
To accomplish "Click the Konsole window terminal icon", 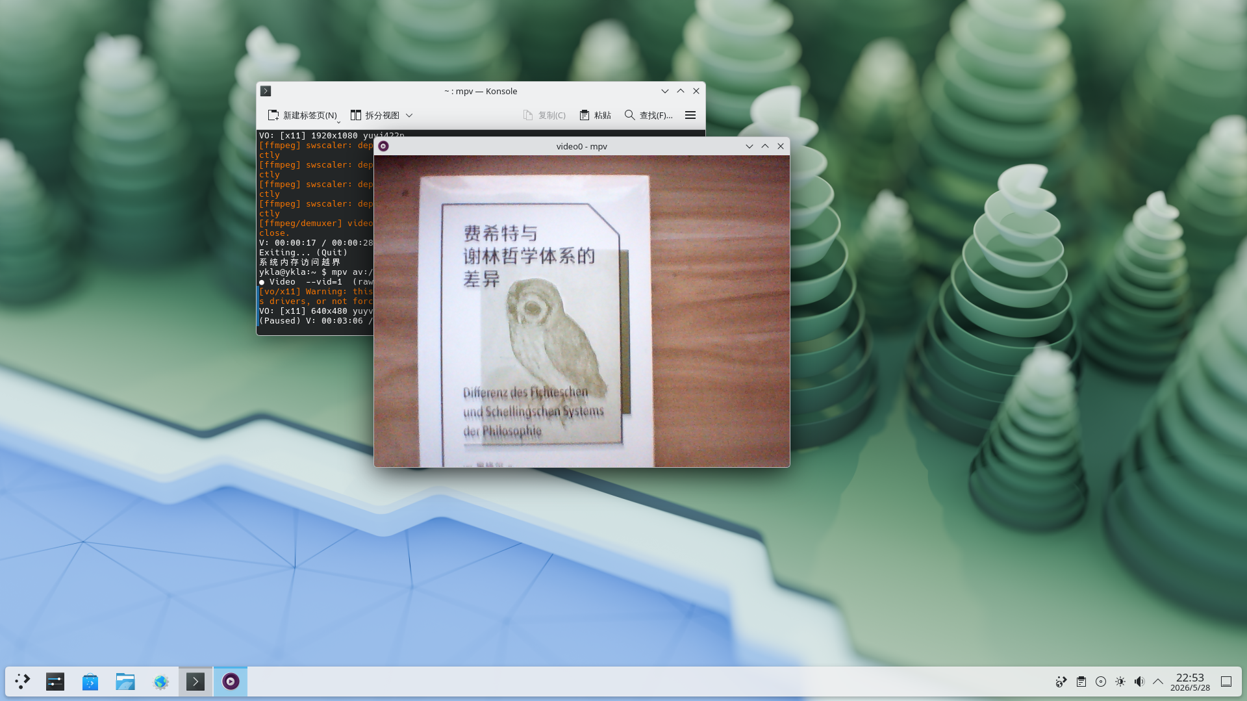I will pyautogui.click(x=266, y=91).
